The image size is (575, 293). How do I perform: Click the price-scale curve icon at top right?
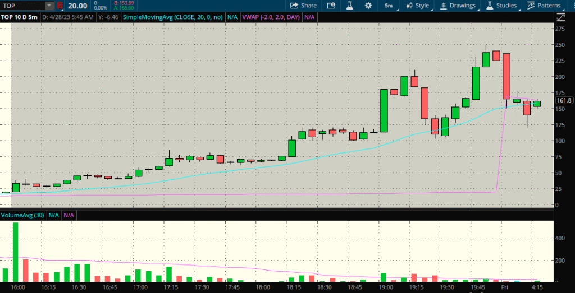[560, 17]
